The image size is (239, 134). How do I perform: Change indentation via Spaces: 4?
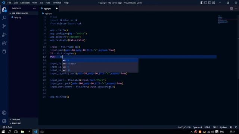pos(198,127)
